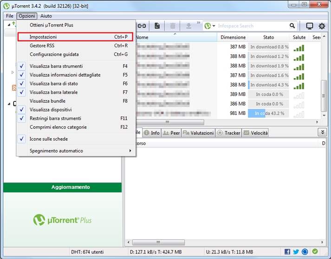Click the D: 127.1 kB/s download status

tap(156, 252)
